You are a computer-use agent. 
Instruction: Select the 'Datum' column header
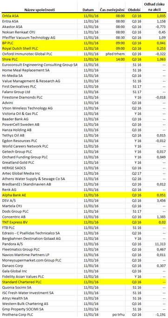(88, 10)
